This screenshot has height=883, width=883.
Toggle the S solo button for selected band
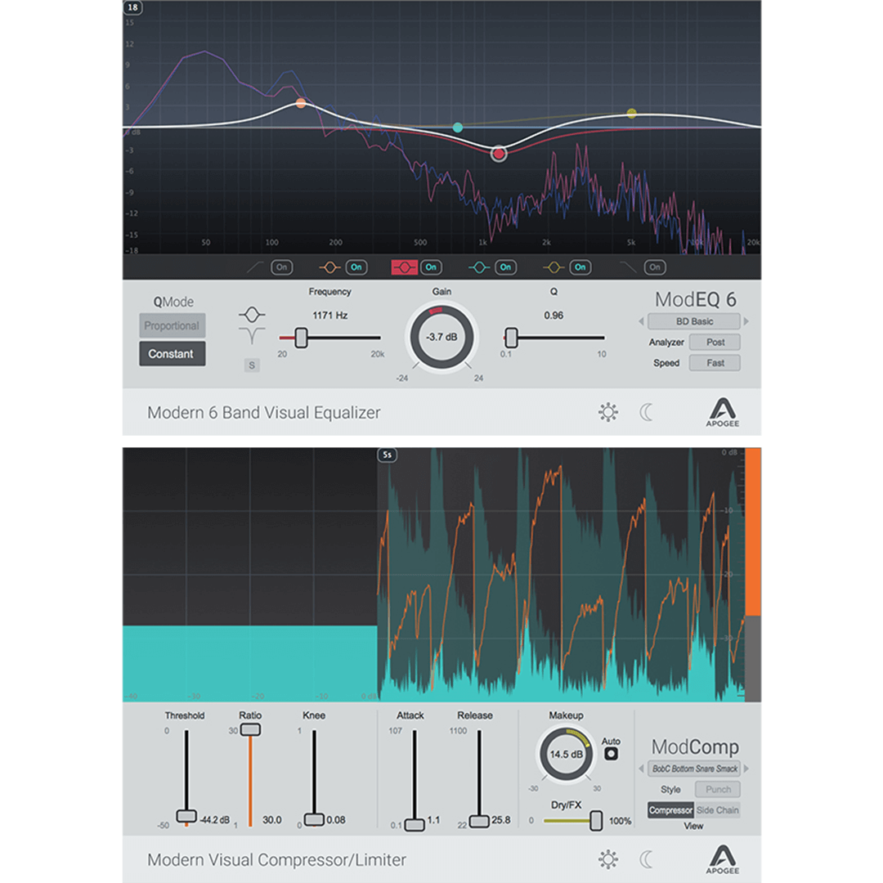(253, 366)
